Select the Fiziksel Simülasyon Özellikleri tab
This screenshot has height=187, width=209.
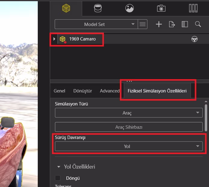tap(157, 91)
